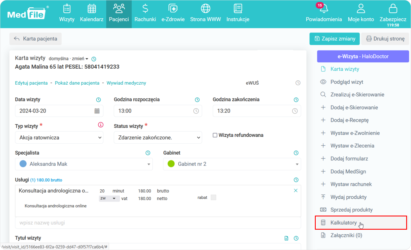Open the domyślna zmień dropdown

(x=68, y=59)
